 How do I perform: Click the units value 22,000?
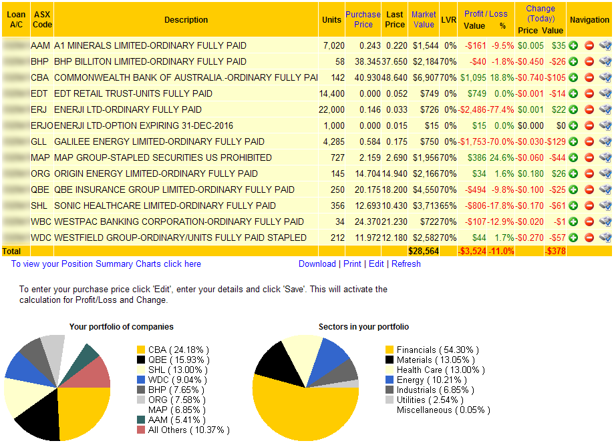[331, 110]
